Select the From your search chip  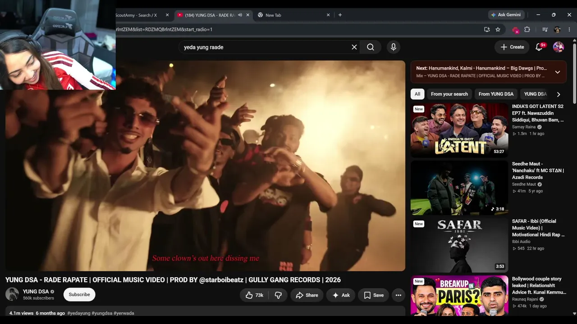[449, 94]
